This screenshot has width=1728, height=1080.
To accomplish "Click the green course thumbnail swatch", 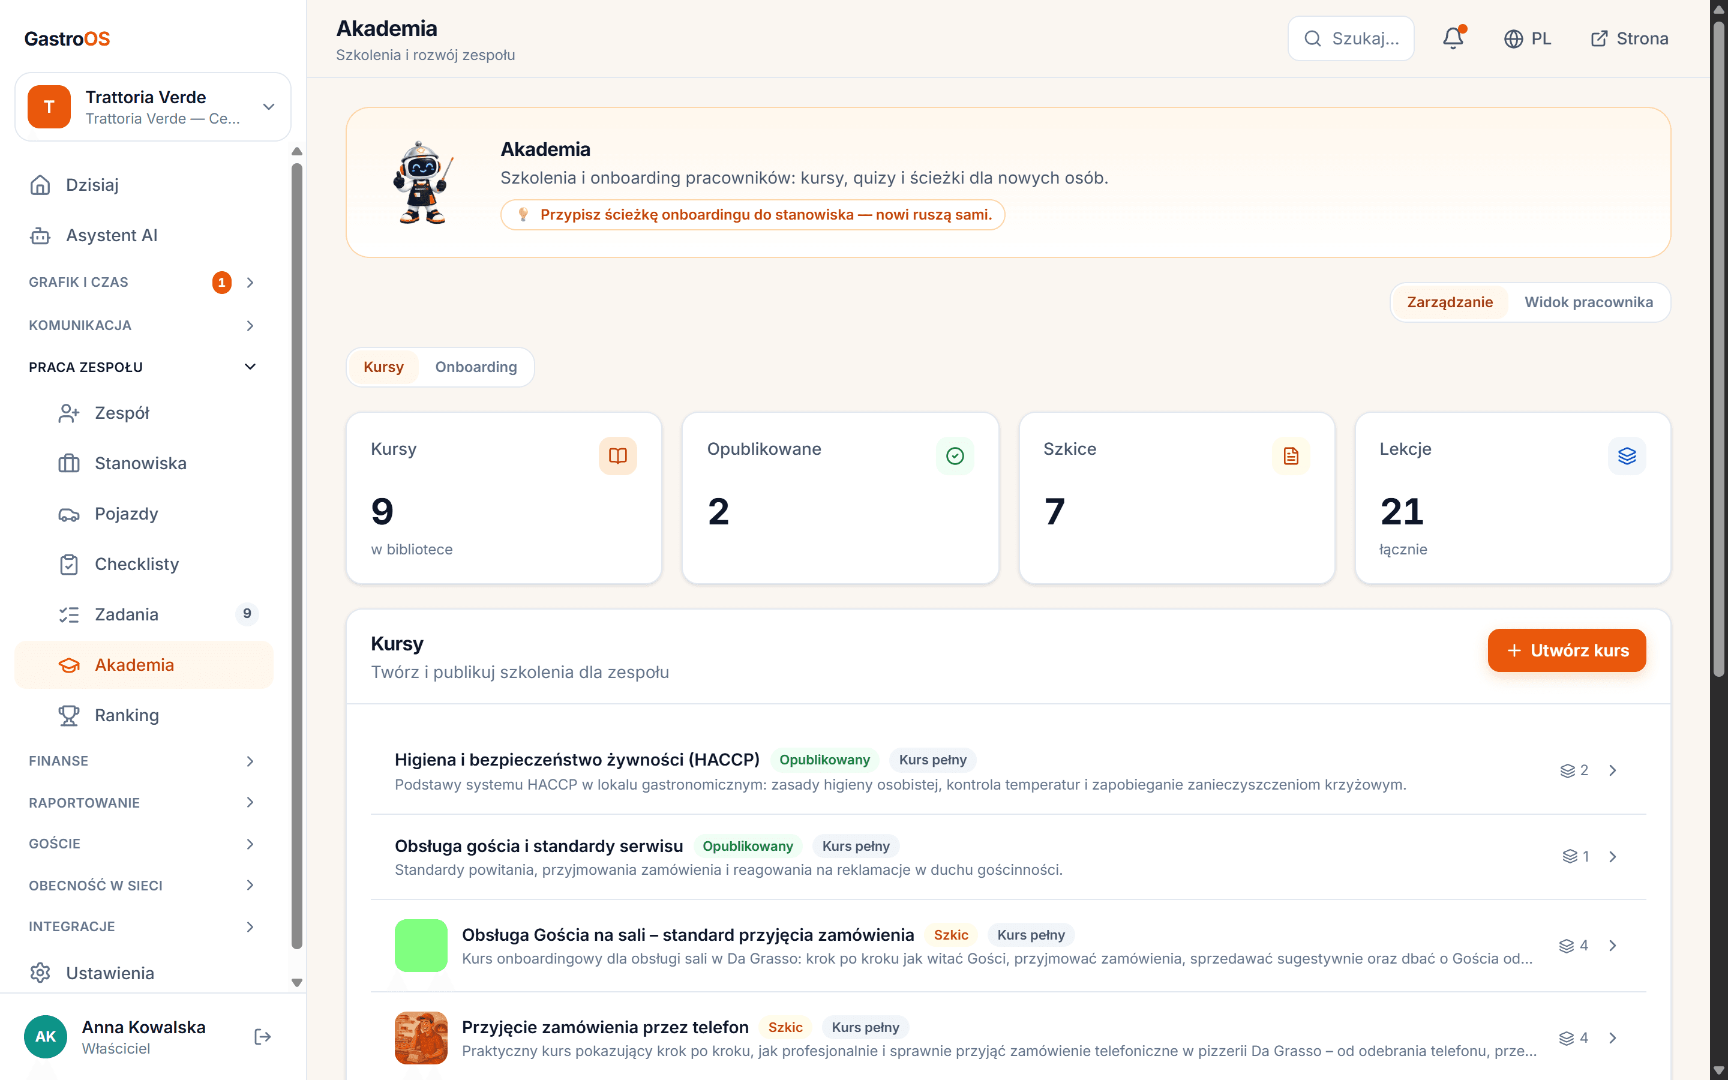I will [x=421, y=945].
